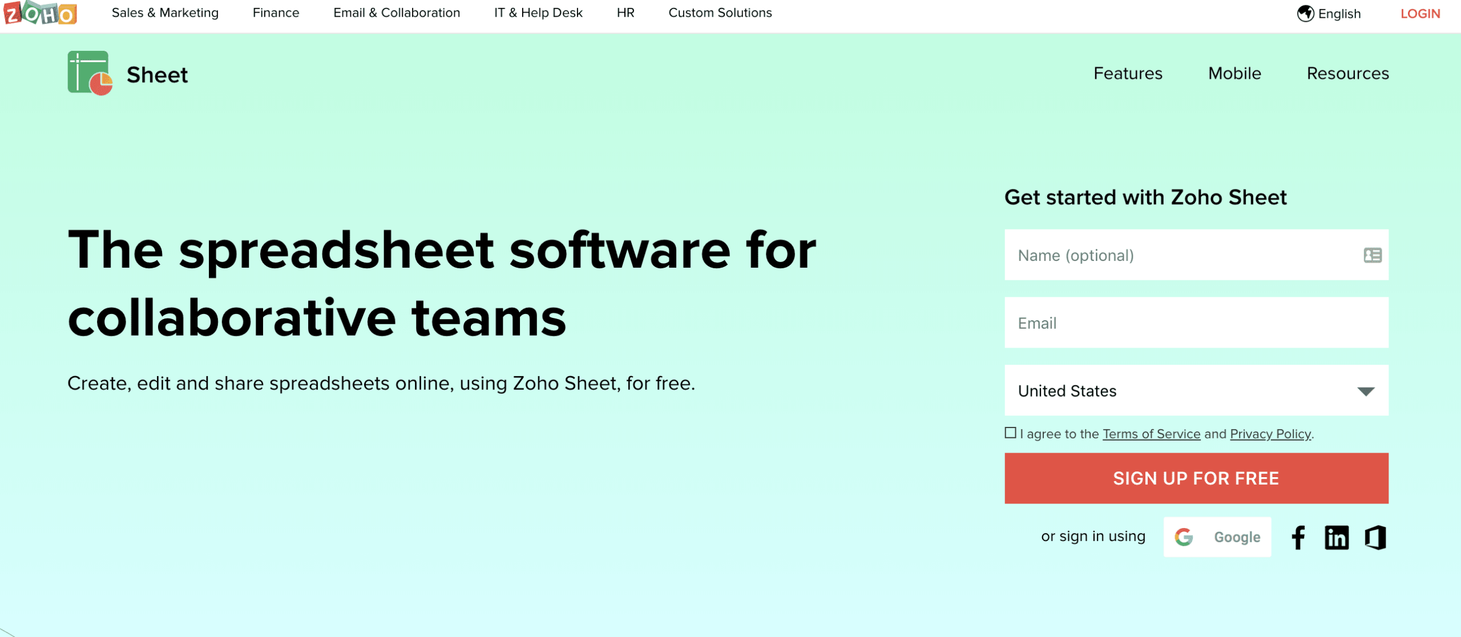Open the Finance menu
The image size is (1461, 637).
click(x=276, y=13)
